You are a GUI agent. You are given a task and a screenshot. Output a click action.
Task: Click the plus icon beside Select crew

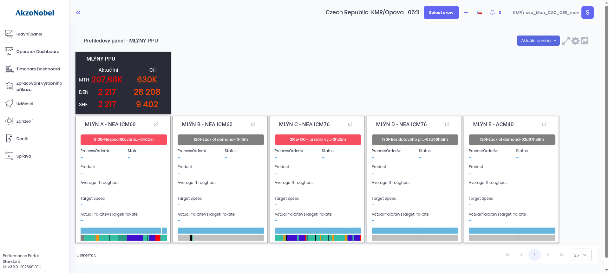click(x=466, y=13)
